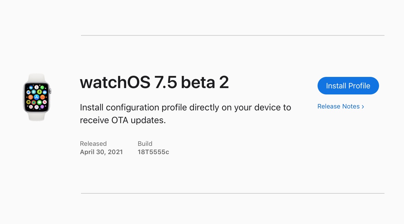Click the purple Podcasts icon on the watch
Viewport: 404px width, 224px height.
(x=42, y=107)
